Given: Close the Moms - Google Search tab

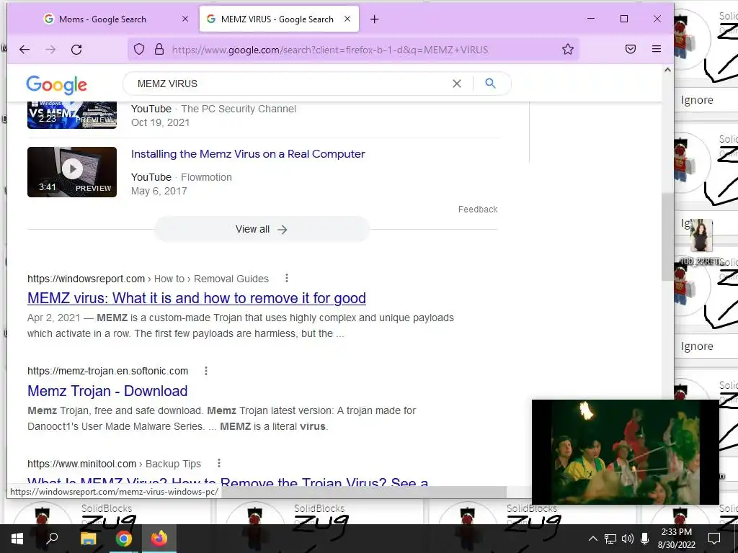Looking at the screenshot, I should (x=185, y=19).
